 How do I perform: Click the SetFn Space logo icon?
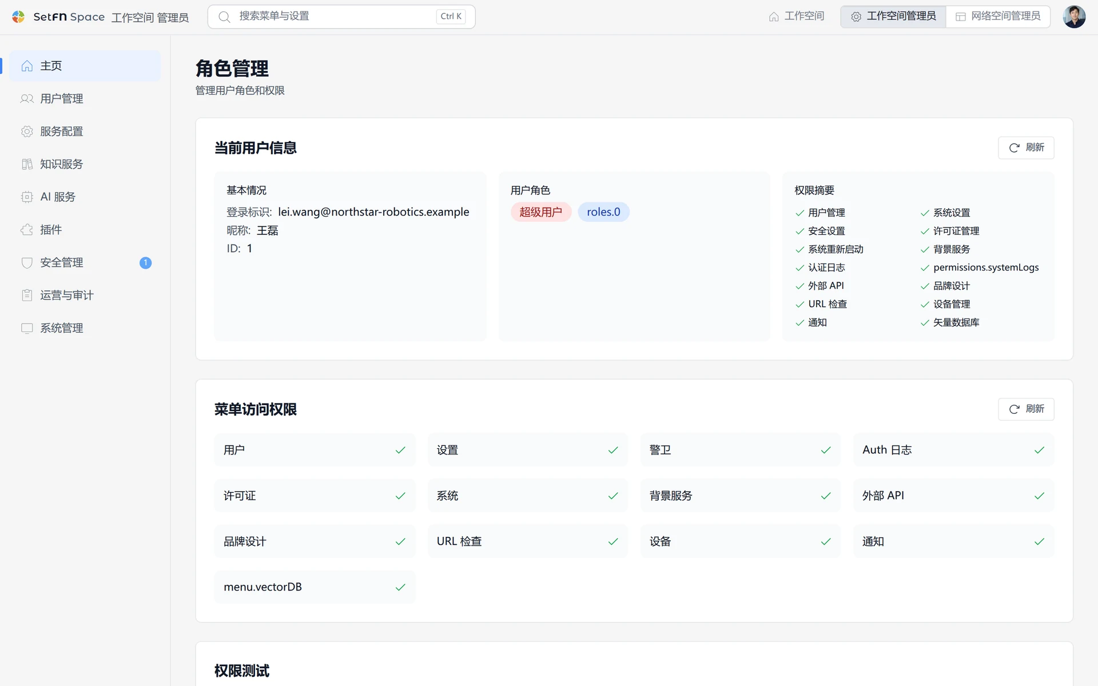point(18,17)
